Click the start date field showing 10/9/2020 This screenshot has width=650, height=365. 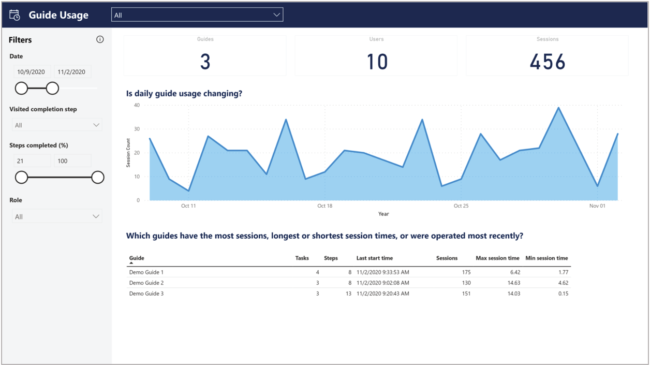(32, 71)
